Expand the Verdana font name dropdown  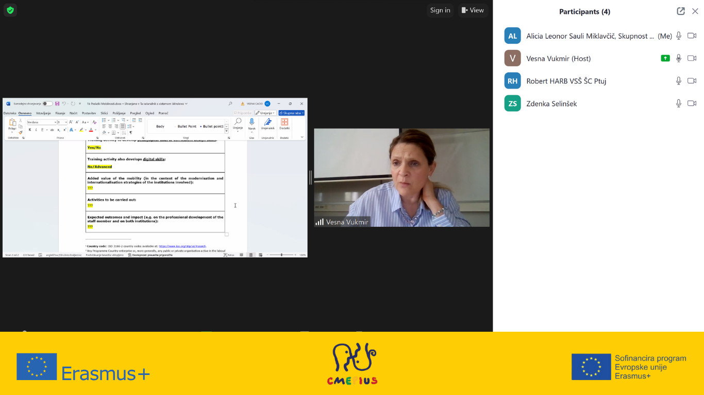click(55, 122)
